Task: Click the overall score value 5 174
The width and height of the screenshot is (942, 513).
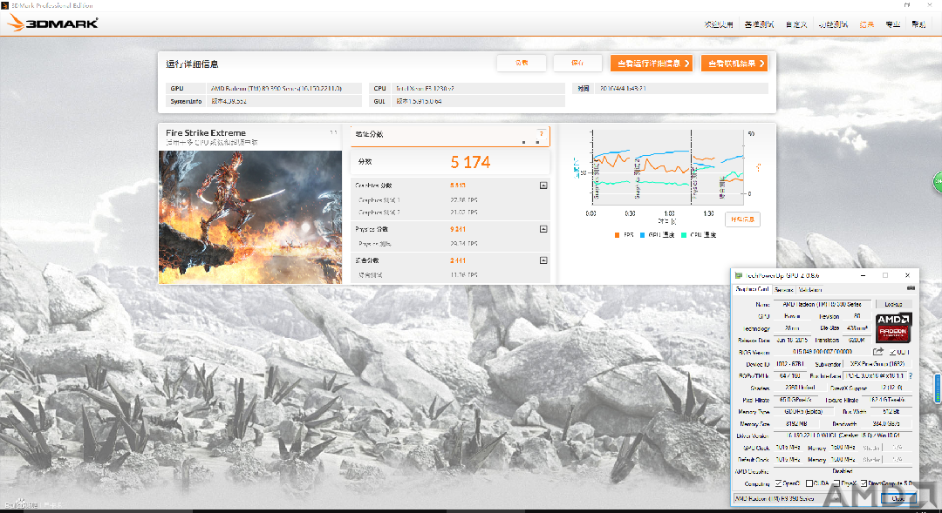Action: click(x=470, y=162)
